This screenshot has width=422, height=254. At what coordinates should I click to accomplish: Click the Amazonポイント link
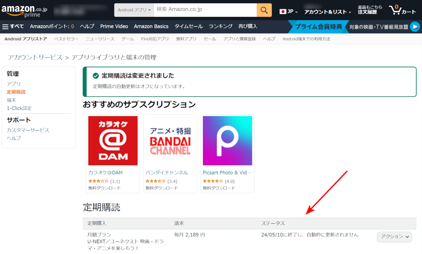(x=52, y=26)
